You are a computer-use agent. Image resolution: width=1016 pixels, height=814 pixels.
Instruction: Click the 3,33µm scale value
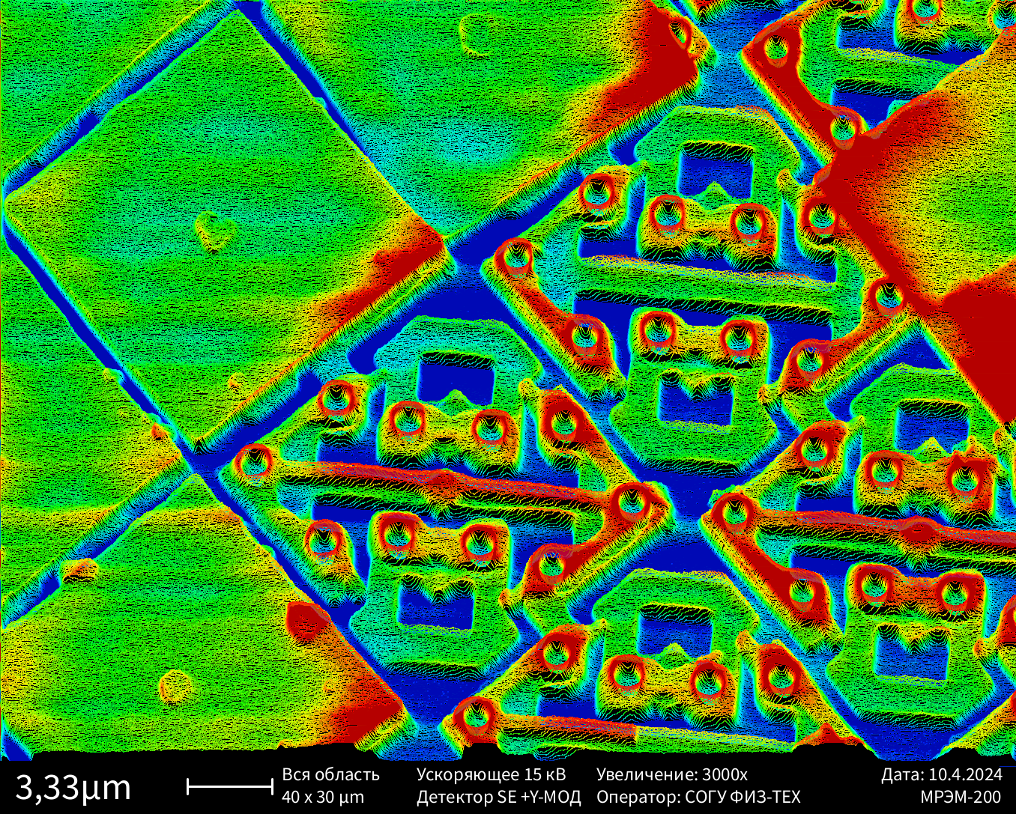click(73, 787)
